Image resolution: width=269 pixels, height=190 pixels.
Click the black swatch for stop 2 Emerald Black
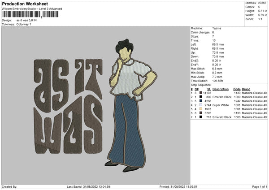(x=201, y=97)
